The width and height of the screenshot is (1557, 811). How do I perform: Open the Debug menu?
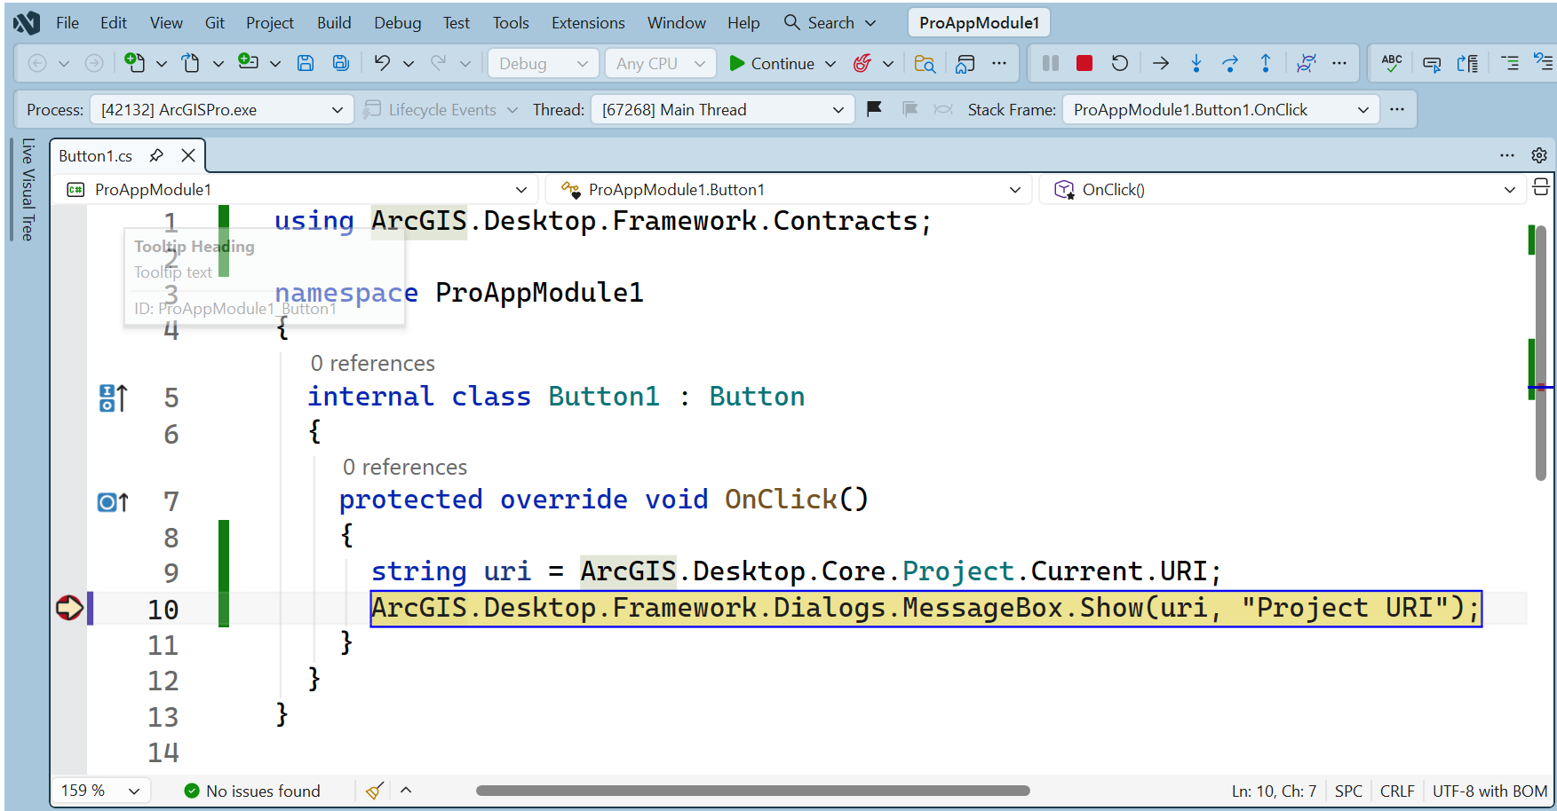point(398,23)
